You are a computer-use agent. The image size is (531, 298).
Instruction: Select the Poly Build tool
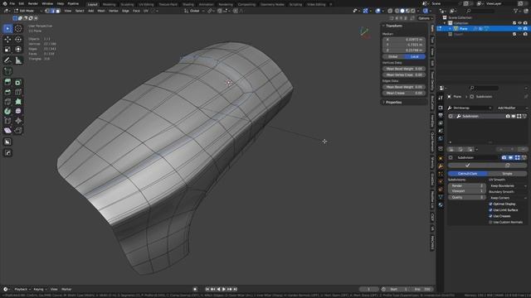pos(18,102)
